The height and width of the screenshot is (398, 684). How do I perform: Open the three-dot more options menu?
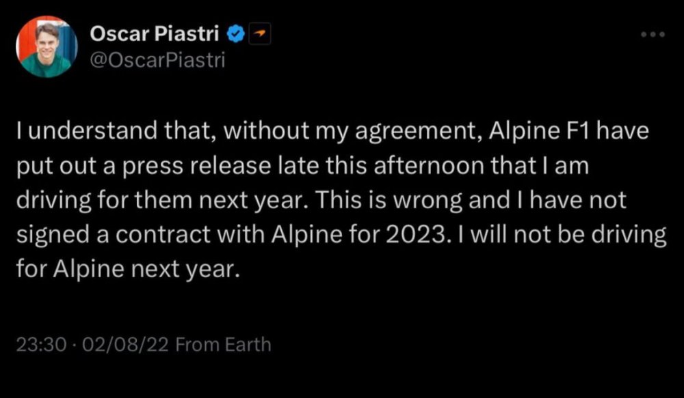tap(652, 34)
